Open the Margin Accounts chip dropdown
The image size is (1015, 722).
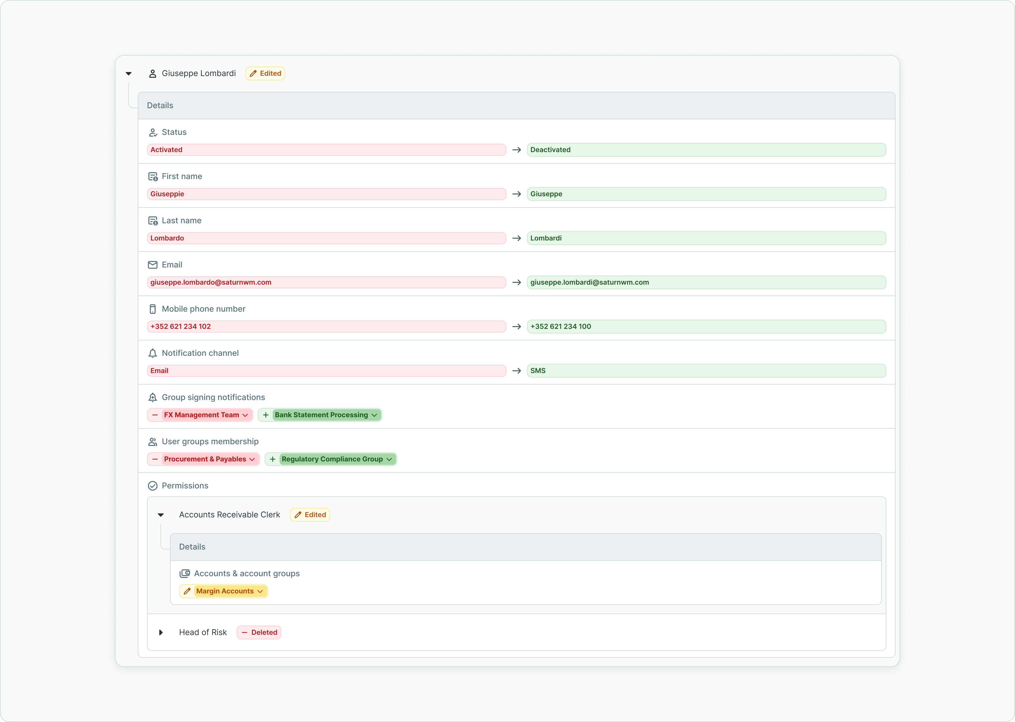(260, 591)
